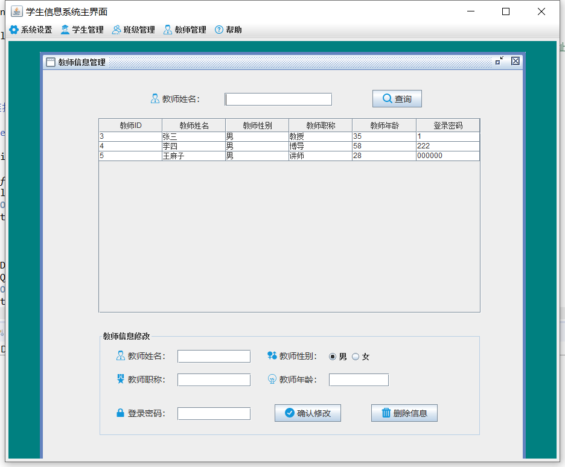Close the 教师信息管理 internal frame

(x=516, y=61)
